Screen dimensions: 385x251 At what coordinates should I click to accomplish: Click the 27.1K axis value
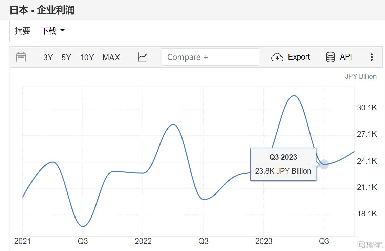tap(367, 134)
